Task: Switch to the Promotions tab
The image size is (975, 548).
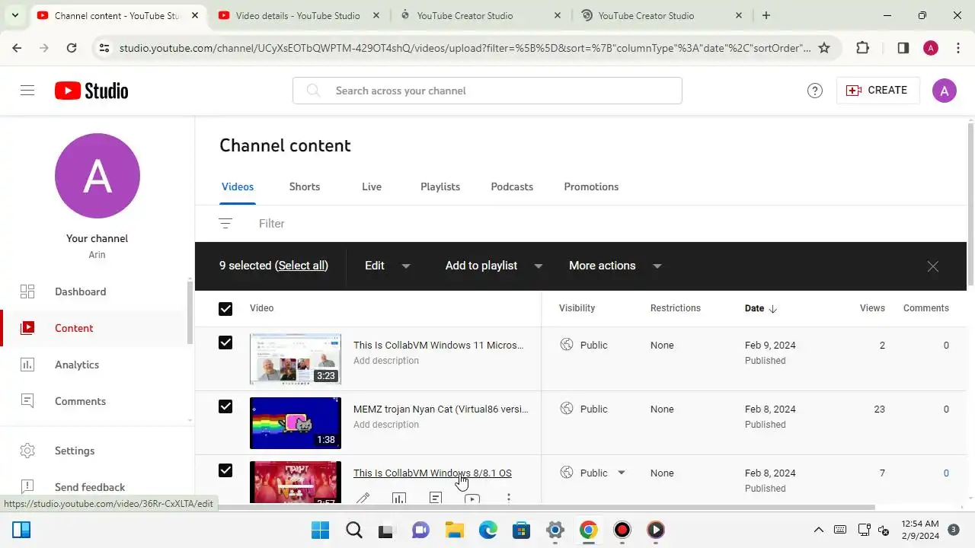Action: 591,186
